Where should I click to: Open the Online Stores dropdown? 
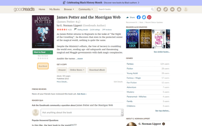click(x=77, y=70)
